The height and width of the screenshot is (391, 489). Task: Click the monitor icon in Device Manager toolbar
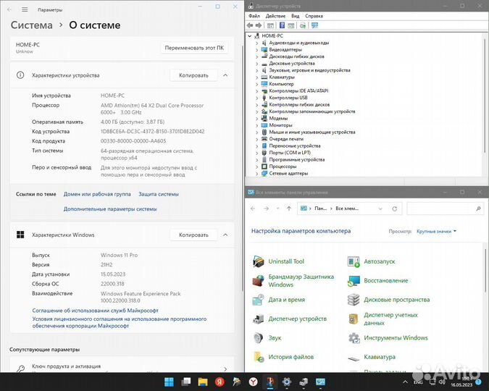pos(314,25)
